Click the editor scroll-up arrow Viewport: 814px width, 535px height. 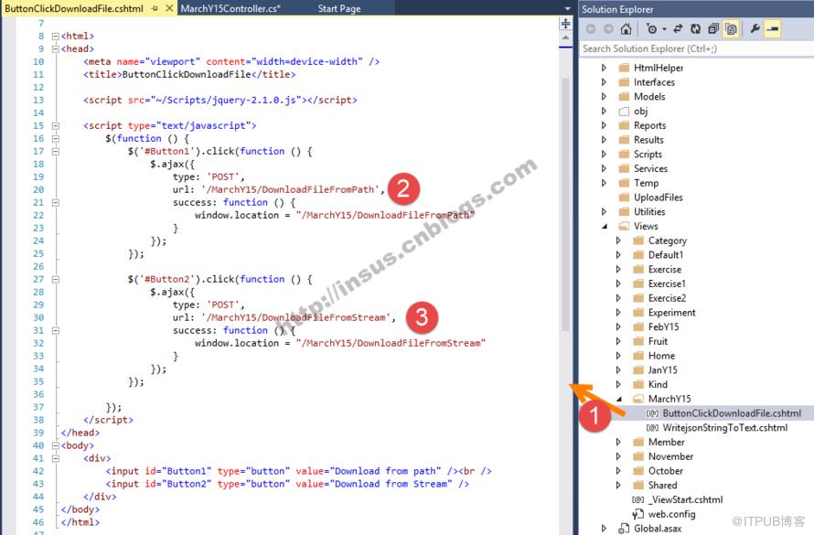tap(566, 37)
